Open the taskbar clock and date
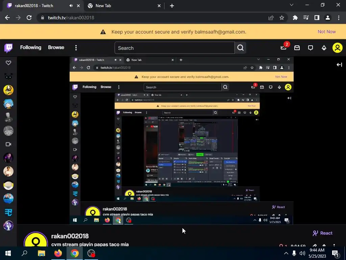The height and width of the screenshot is (260, 346). pyautogui.click(x=317, y=253)
